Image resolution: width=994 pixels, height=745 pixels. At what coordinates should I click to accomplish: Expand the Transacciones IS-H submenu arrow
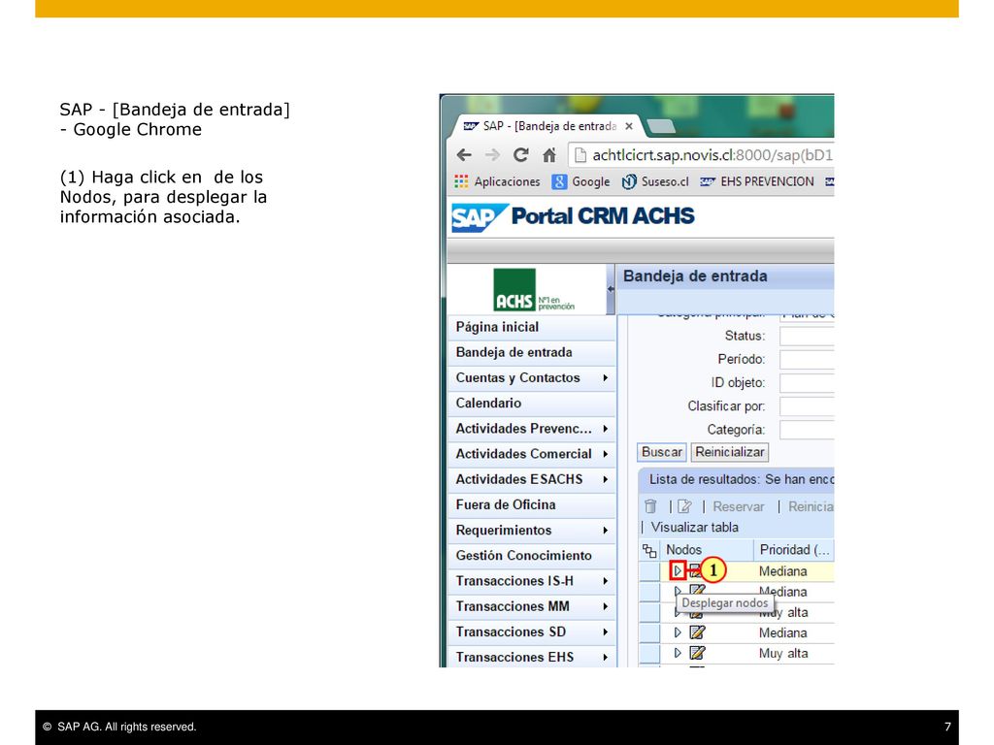click(606, 581)
